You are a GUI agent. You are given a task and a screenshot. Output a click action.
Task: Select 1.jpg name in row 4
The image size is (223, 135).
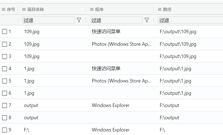tap(29, 69)
